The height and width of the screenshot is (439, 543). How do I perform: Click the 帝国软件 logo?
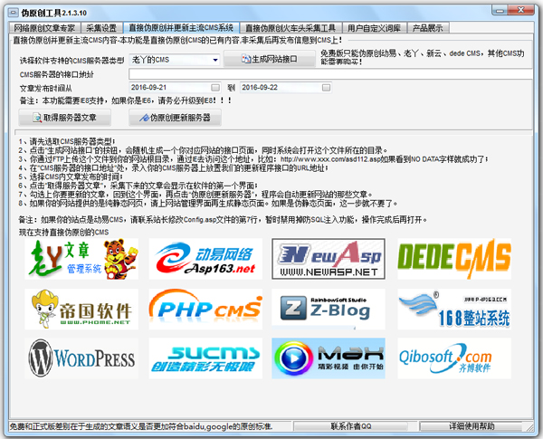(81, 309)
